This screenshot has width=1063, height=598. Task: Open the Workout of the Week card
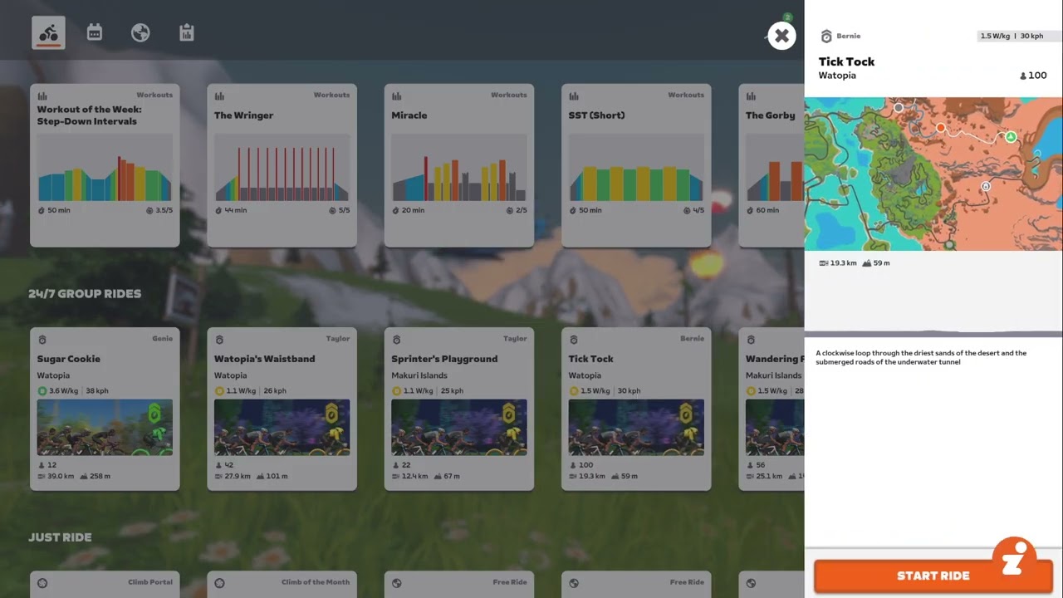click(105, 165)
